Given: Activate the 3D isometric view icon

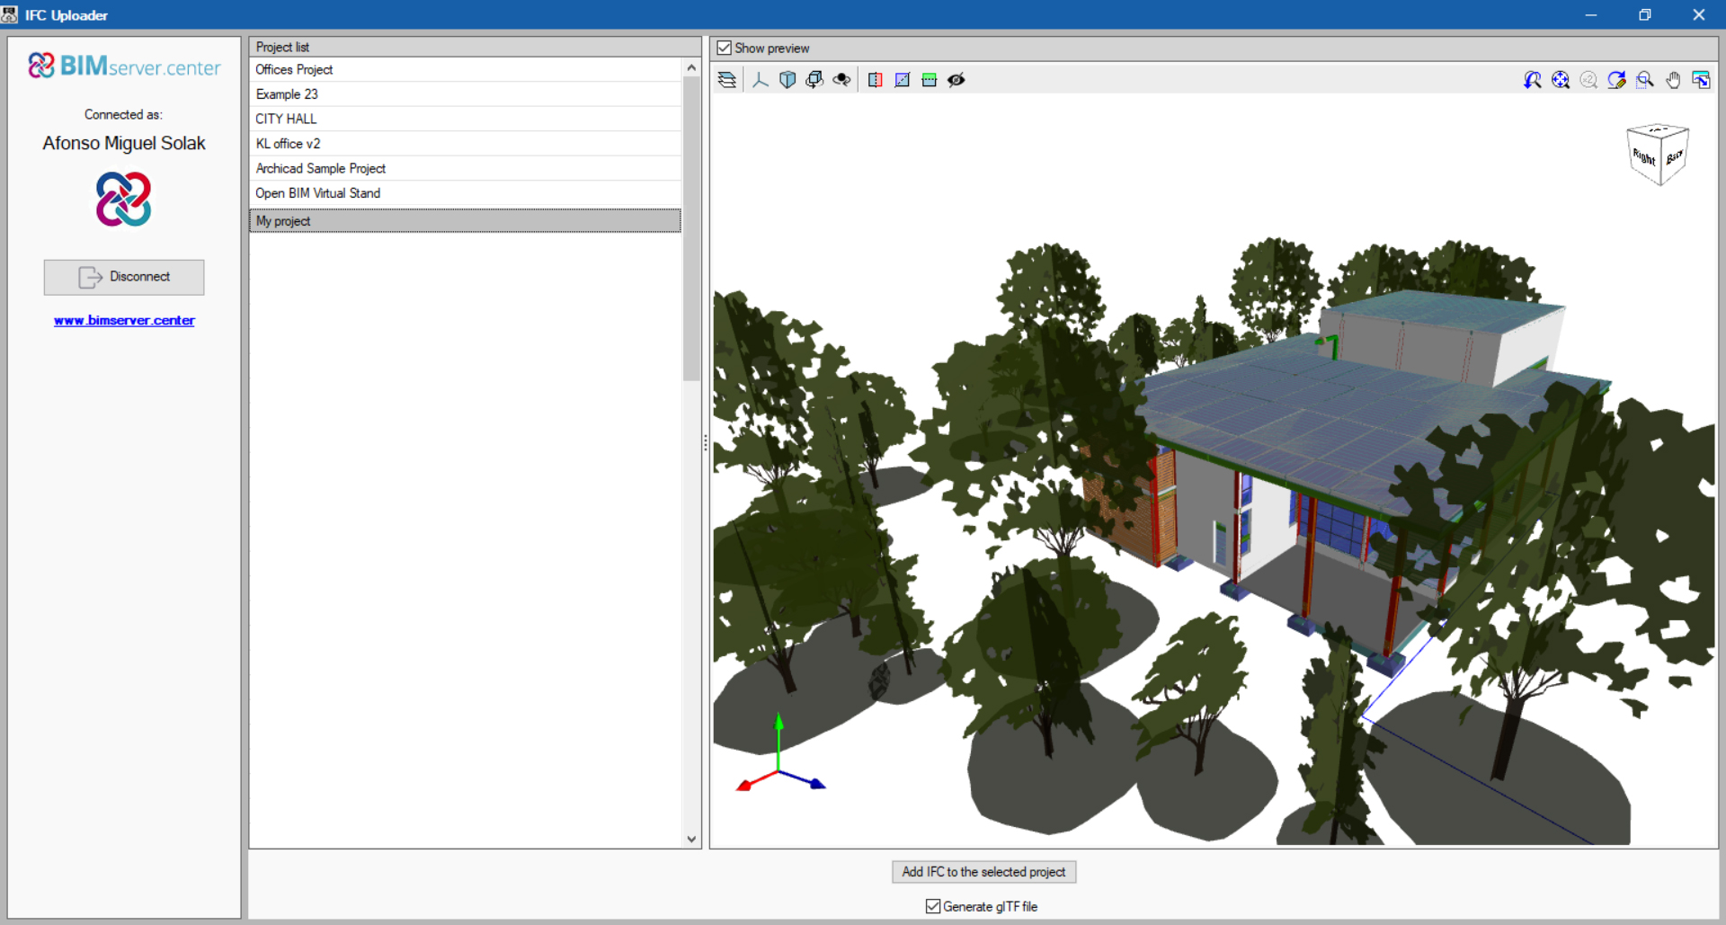Looking at the screenshot, I should [787, 79].
